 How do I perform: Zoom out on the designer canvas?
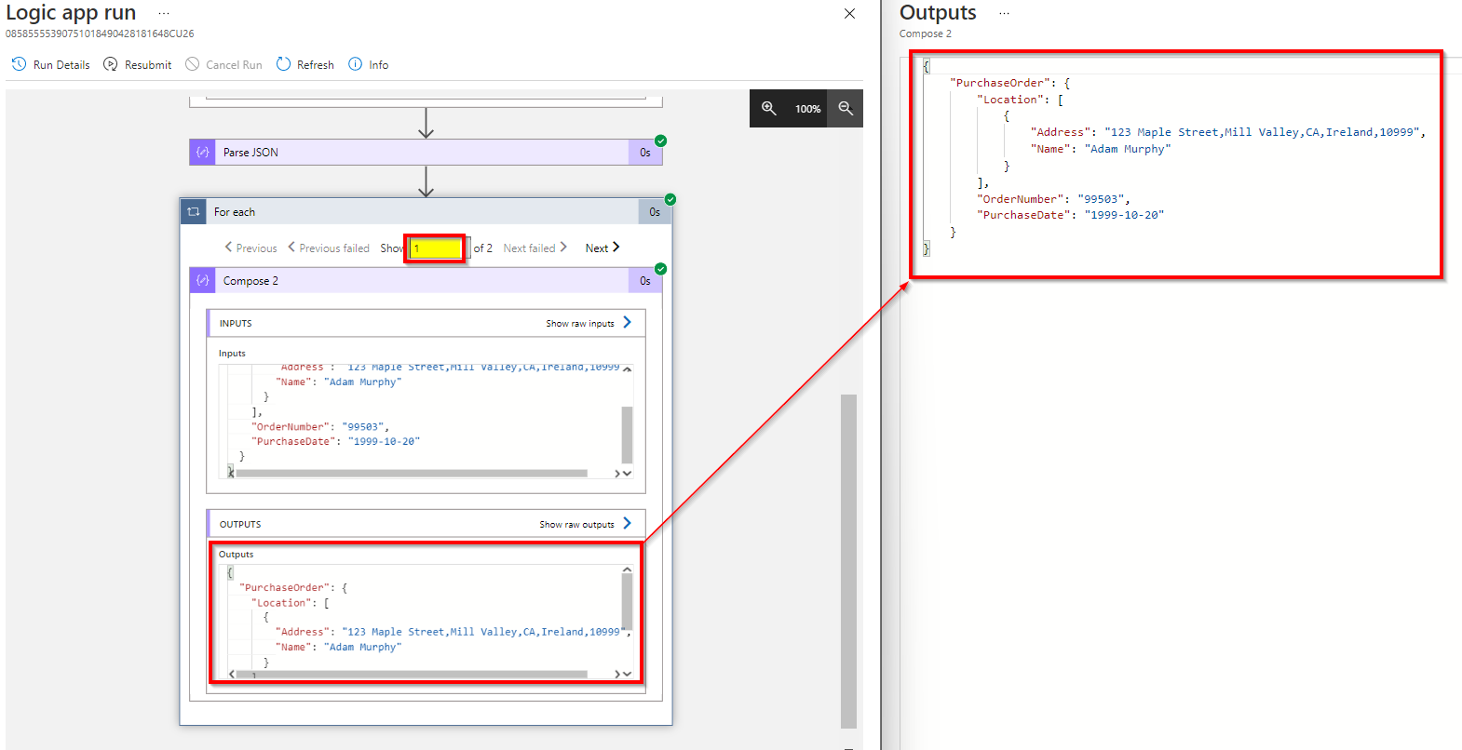coord(846,109)
